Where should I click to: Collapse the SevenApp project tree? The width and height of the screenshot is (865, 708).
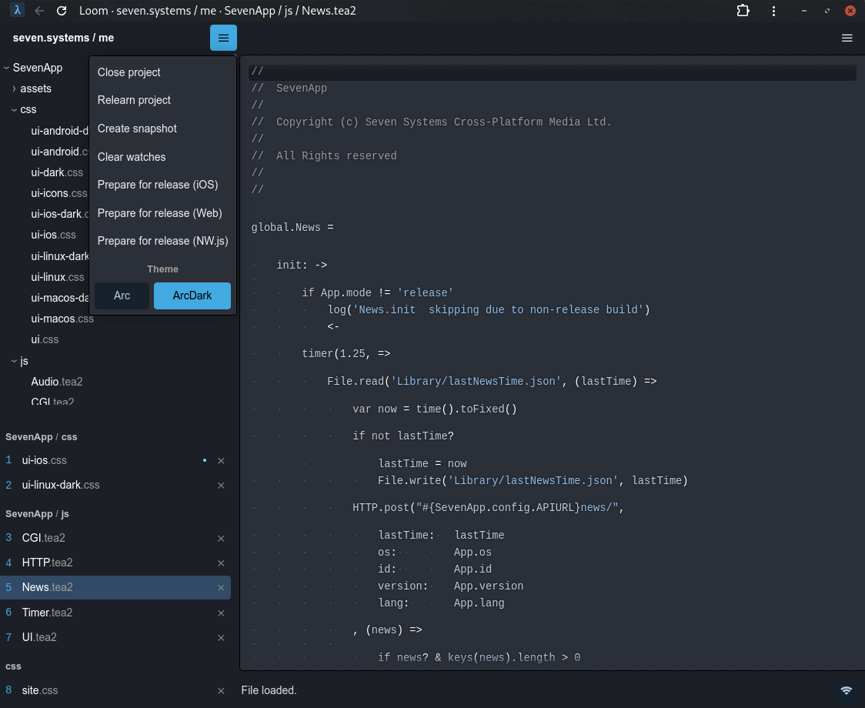click(7, 68)
